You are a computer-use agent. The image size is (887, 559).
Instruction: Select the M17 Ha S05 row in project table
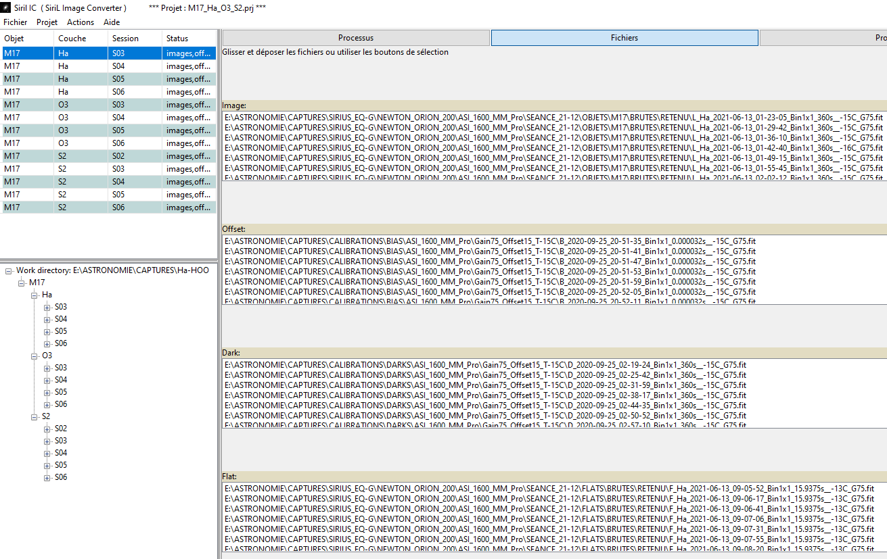coord(108,79)
